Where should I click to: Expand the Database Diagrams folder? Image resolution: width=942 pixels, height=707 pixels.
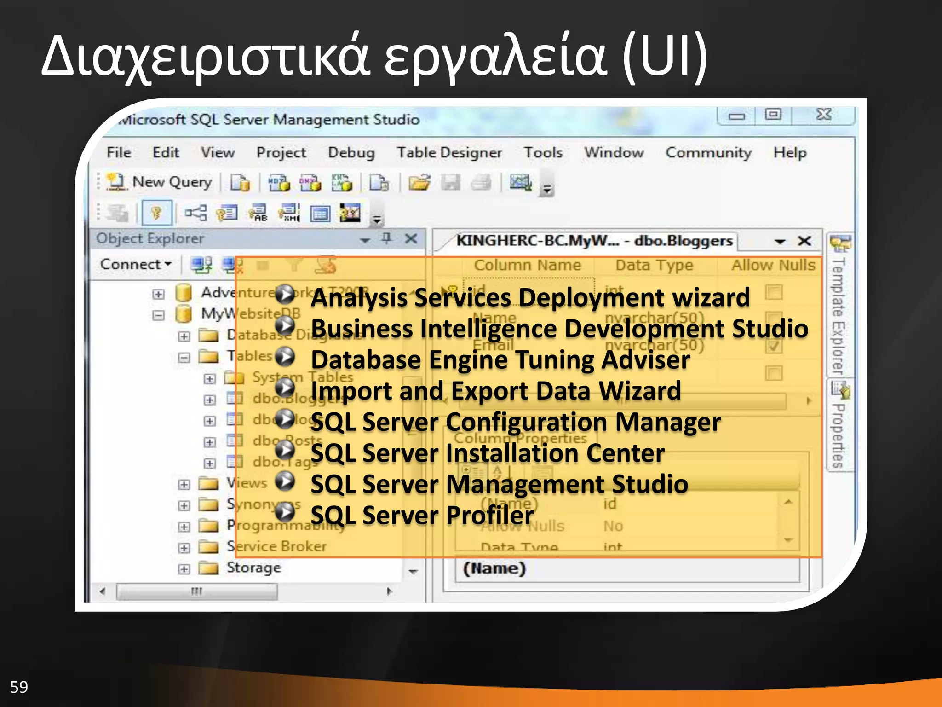click(184, 336)
